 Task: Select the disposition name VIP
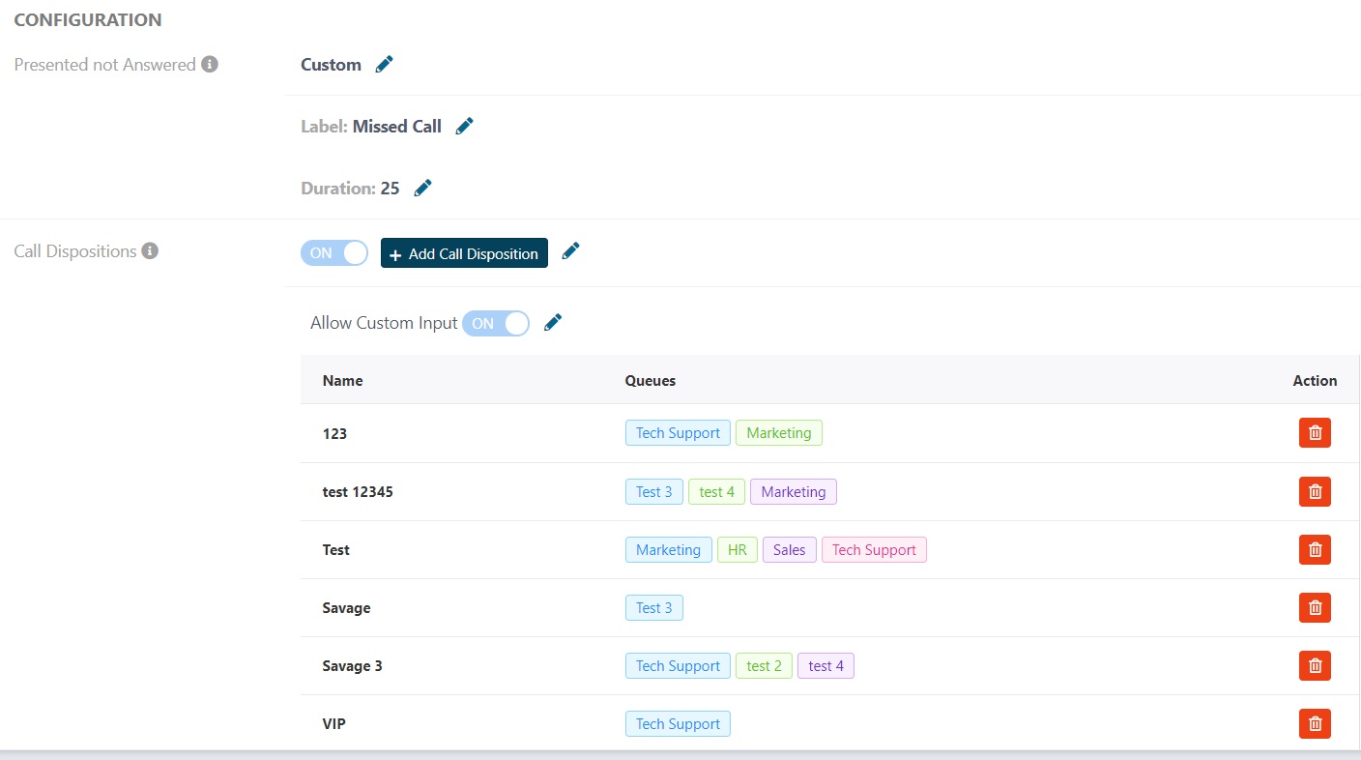(333, 724)
